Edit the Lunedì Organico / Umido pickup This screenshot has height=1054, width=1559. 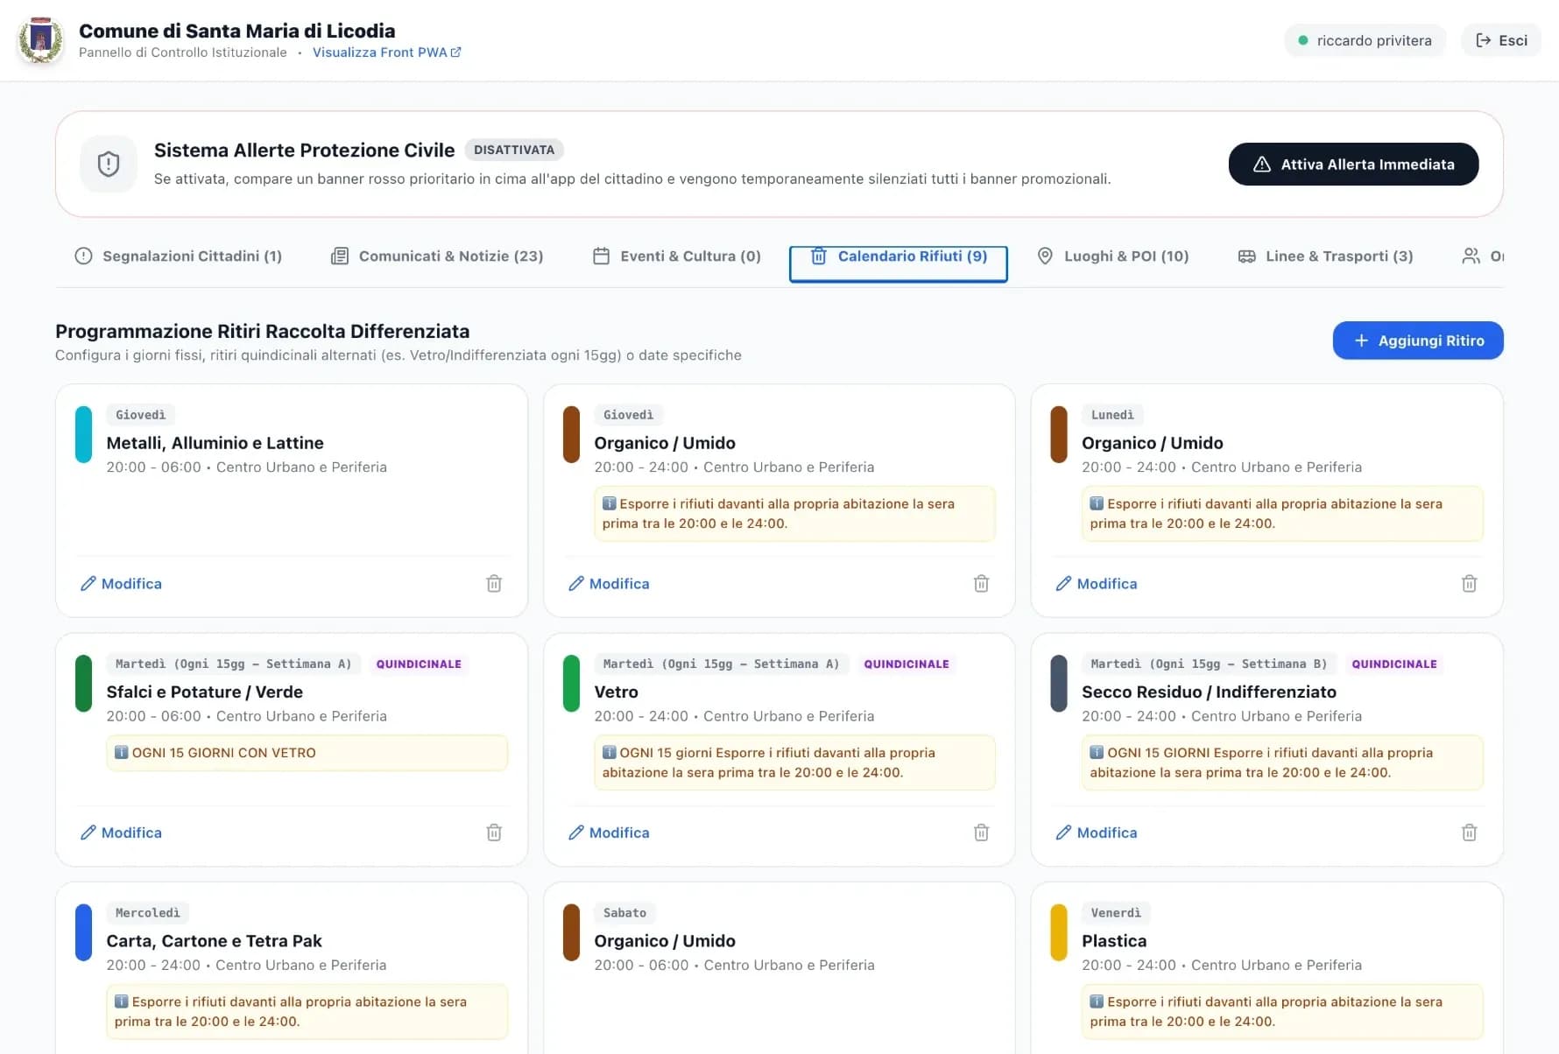point(1097,584)
